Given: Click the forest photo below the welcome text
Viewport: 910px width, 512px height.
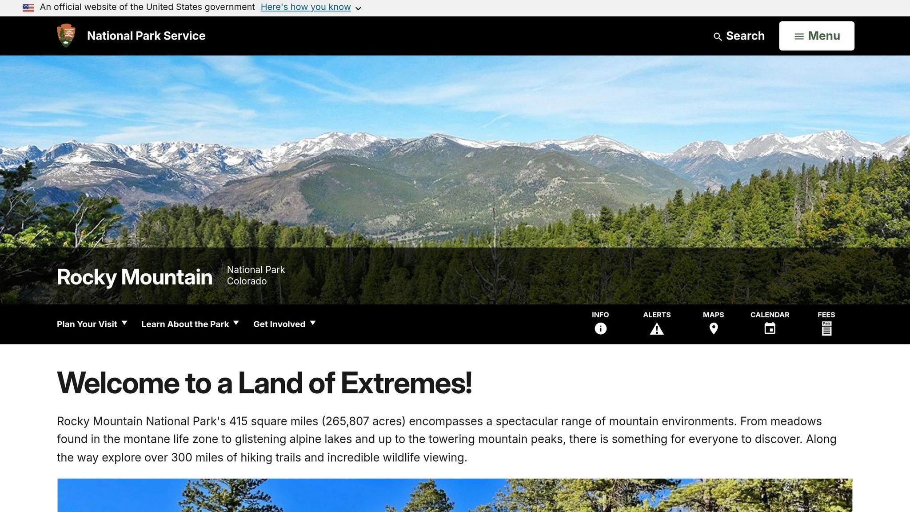Looking at the screenshot, I should coord(455,495).
